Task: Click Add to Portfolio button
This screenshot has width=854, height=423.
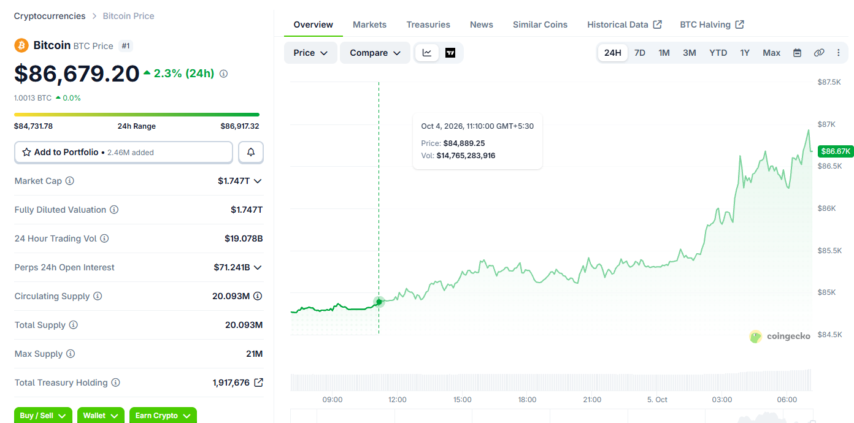Action: click(x=123, y=152)
